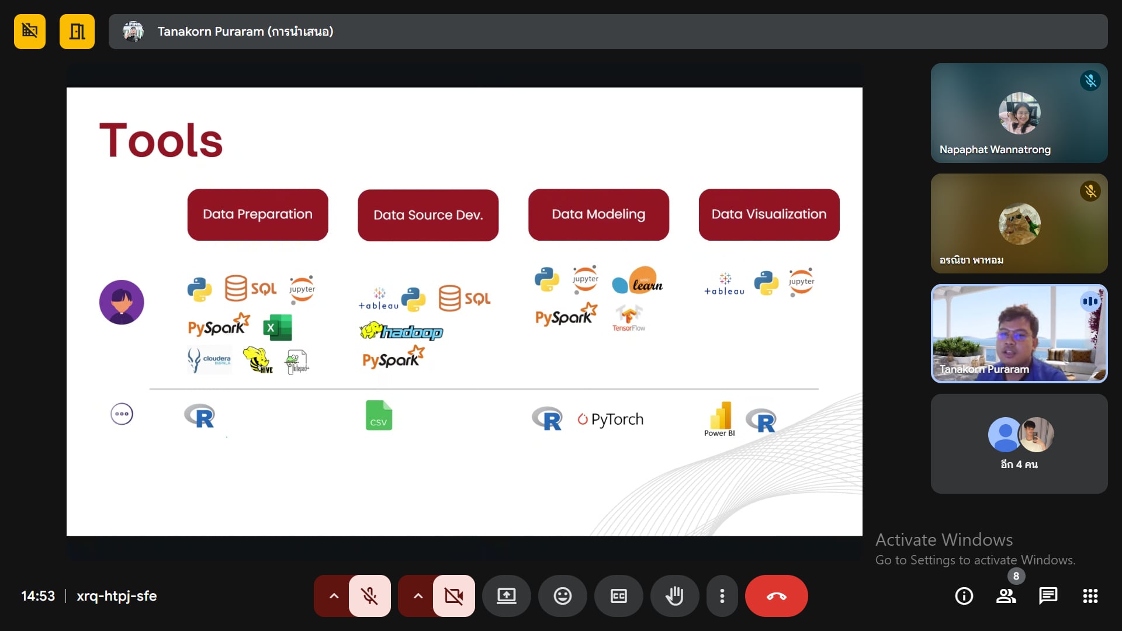Click the Python logo under Data Modeling
Image resolution: width=1122 pixels, height=631 pixels.
point(547,279)
